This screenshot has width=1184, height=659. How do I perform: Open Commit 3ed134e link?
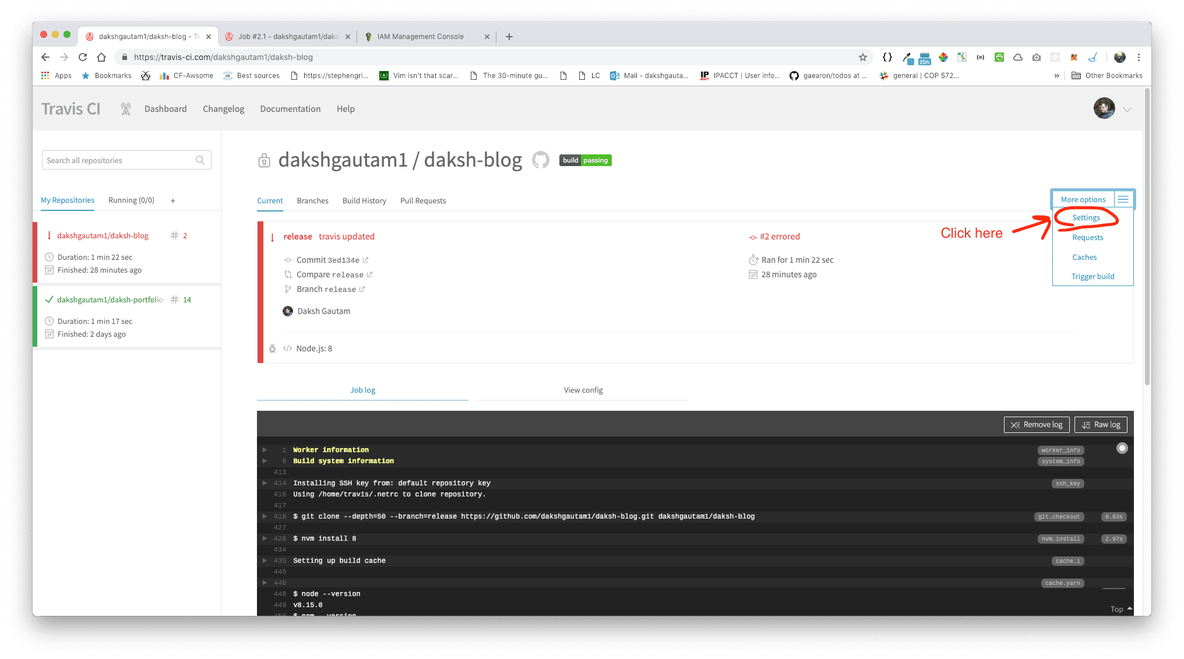click(332, 260)
